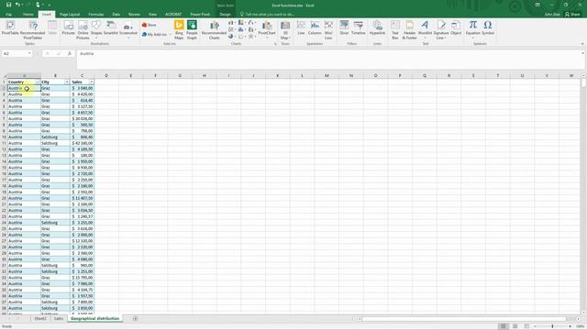Open My Add-ins dropdown

(x=157, y=35)
